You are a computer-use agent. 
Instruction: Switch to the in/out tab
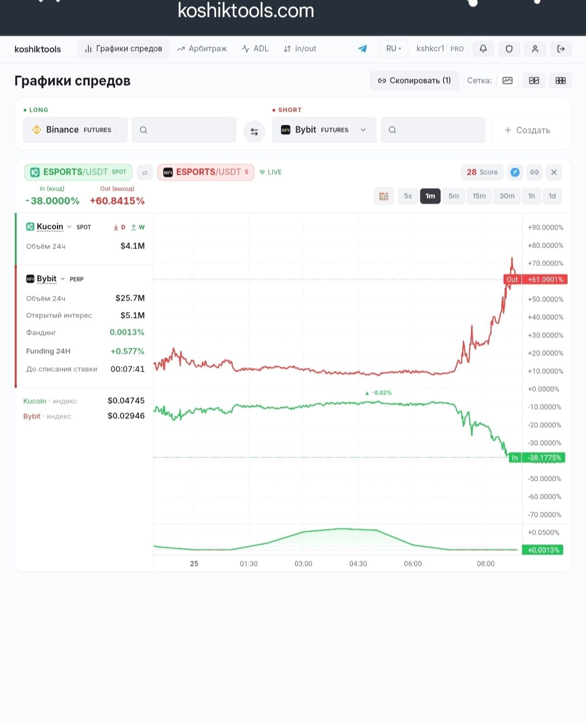300,49
